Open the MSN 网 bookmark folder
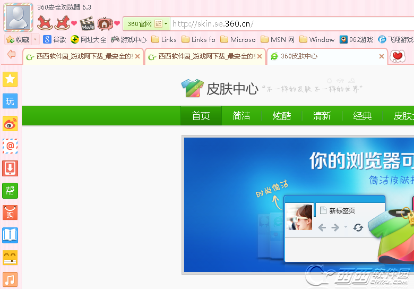The height and width of the screenshot is (289, 414). 278,40
